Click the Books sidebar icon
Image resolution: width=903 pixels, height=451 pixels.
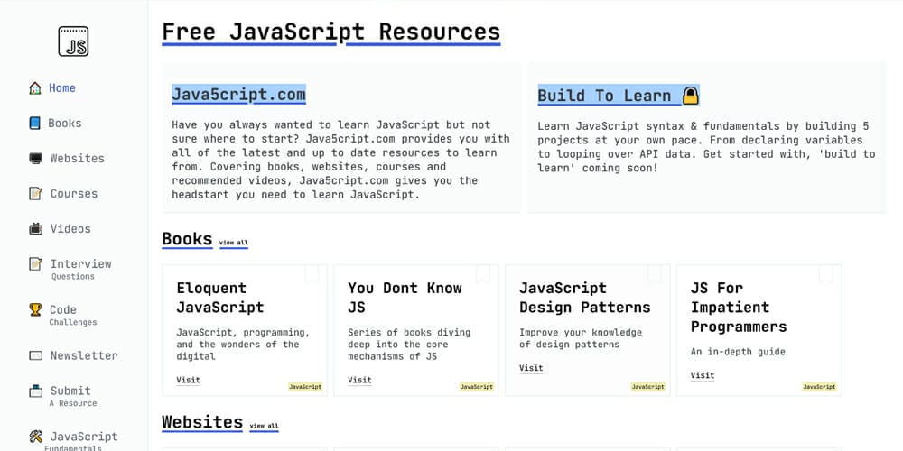35,124
